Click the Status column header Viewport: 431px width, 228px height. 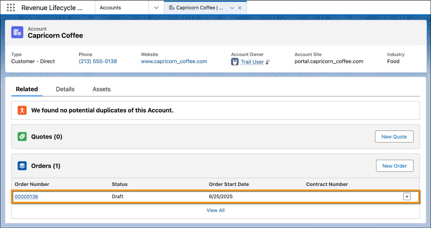pyautogui.click(x=120, y=184)
